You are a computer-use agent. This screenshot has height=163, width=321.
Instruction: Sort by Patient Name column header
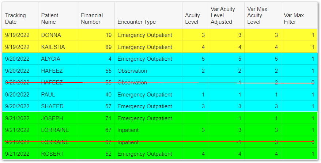[x=58, y=16]
